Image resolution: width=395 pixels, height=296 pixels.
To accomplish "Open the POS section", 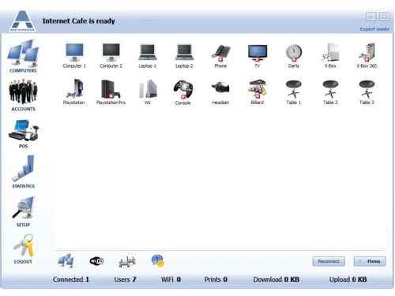I will coord(23,133).
